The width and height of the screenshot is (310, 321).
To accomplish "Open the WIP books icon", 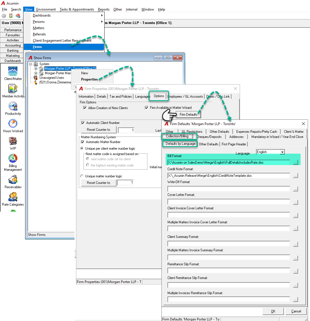I will pos(13,141).
